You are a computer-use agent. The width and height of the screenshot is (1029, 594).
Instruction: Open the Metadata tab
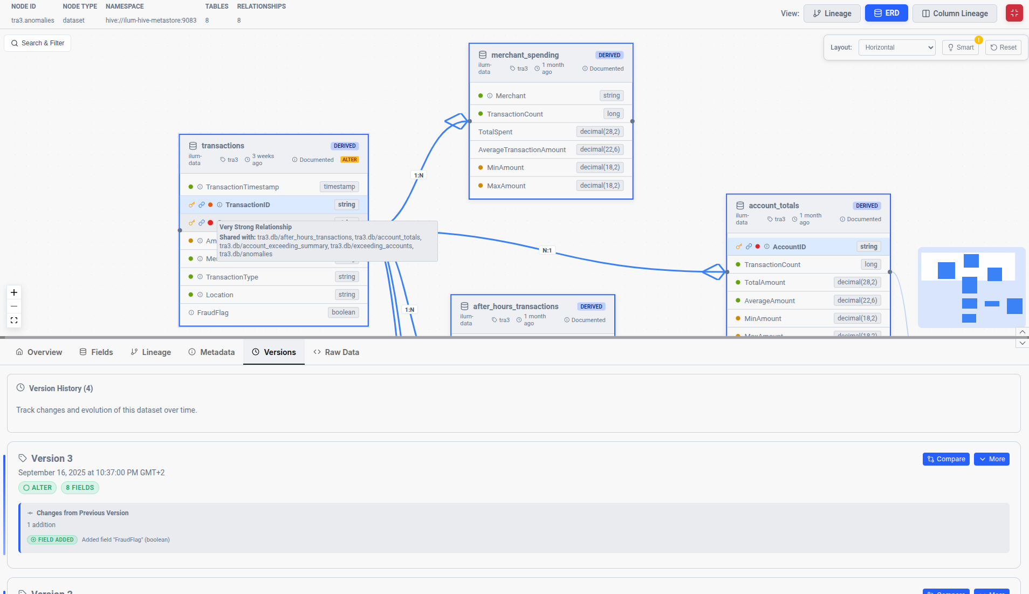pyautogui.click(x=211, y=352)
